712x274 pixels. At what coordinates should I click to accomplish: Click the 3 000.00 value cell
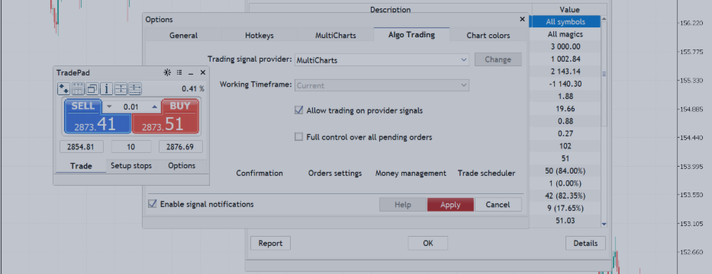tap(565, 46)
